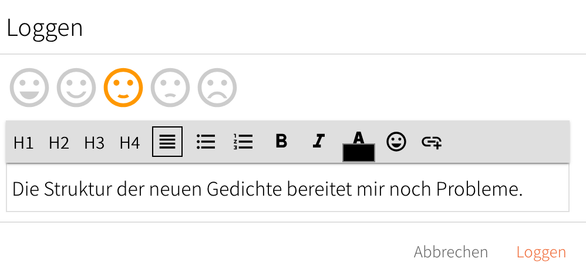
Task: Set text to H3 heading
Action: click(x=94, y=142)
